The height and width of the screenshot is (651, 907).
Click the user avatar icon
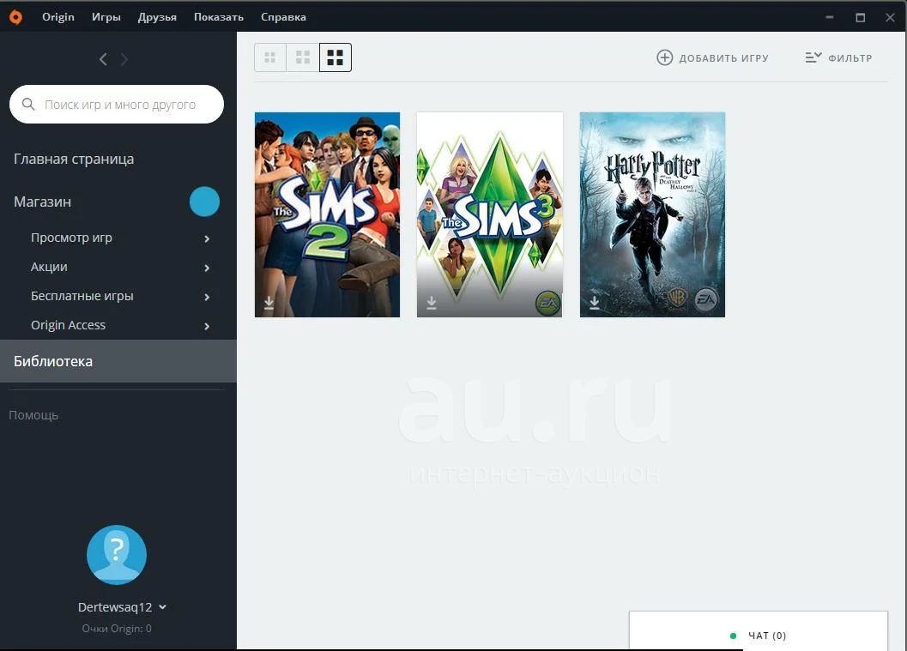click(x=117, y=554)
